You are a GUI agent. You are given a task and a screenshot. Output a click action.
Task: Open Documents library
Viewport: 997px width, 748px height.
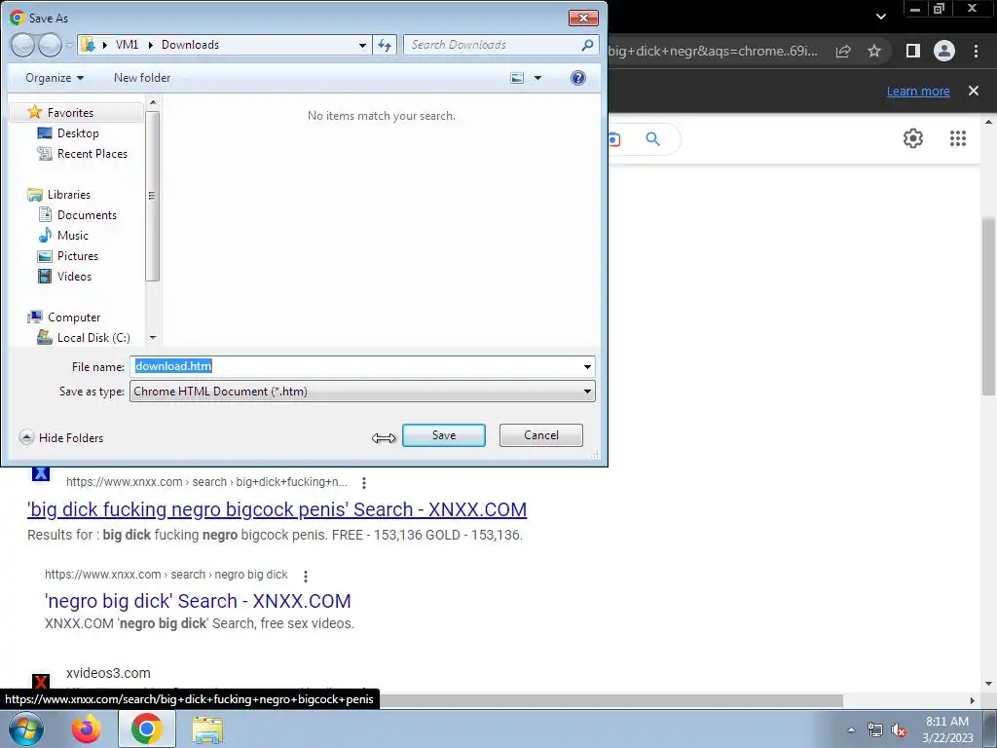tap(87, 215)
